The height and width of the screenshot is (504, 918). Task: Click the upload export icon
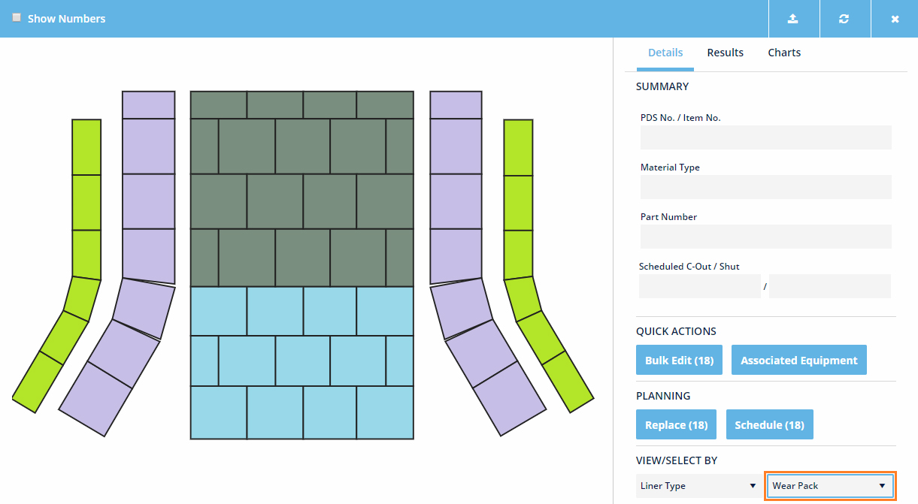point(792,19)
